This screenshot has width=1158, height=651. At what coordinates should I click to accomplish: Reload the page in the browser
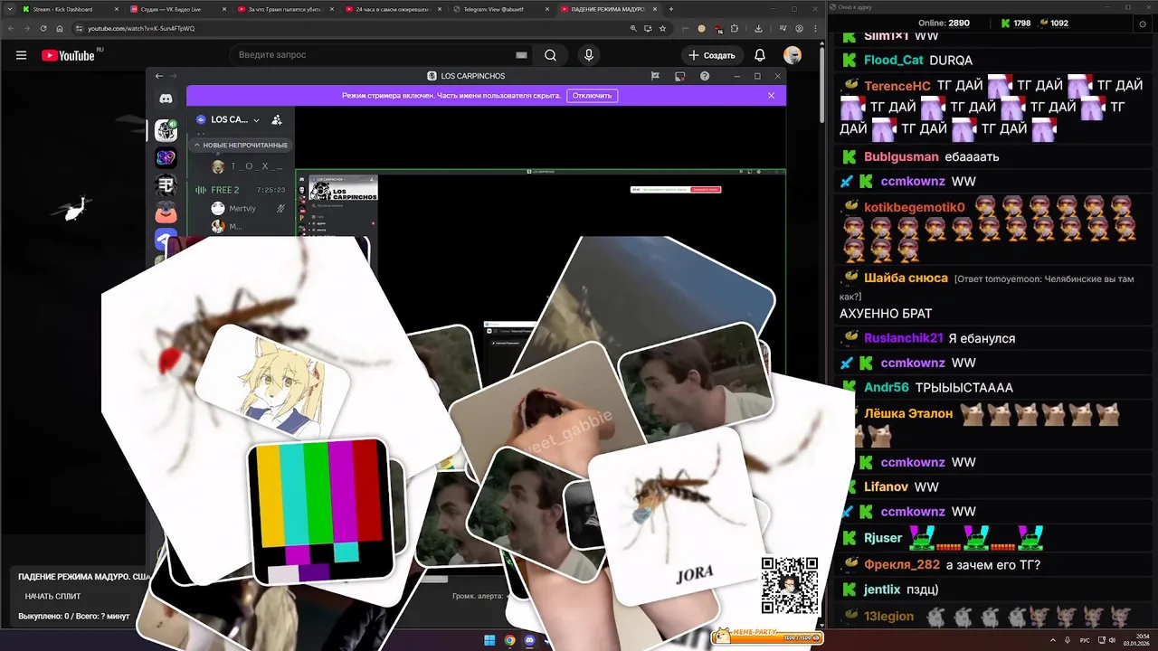click(43, 28)
